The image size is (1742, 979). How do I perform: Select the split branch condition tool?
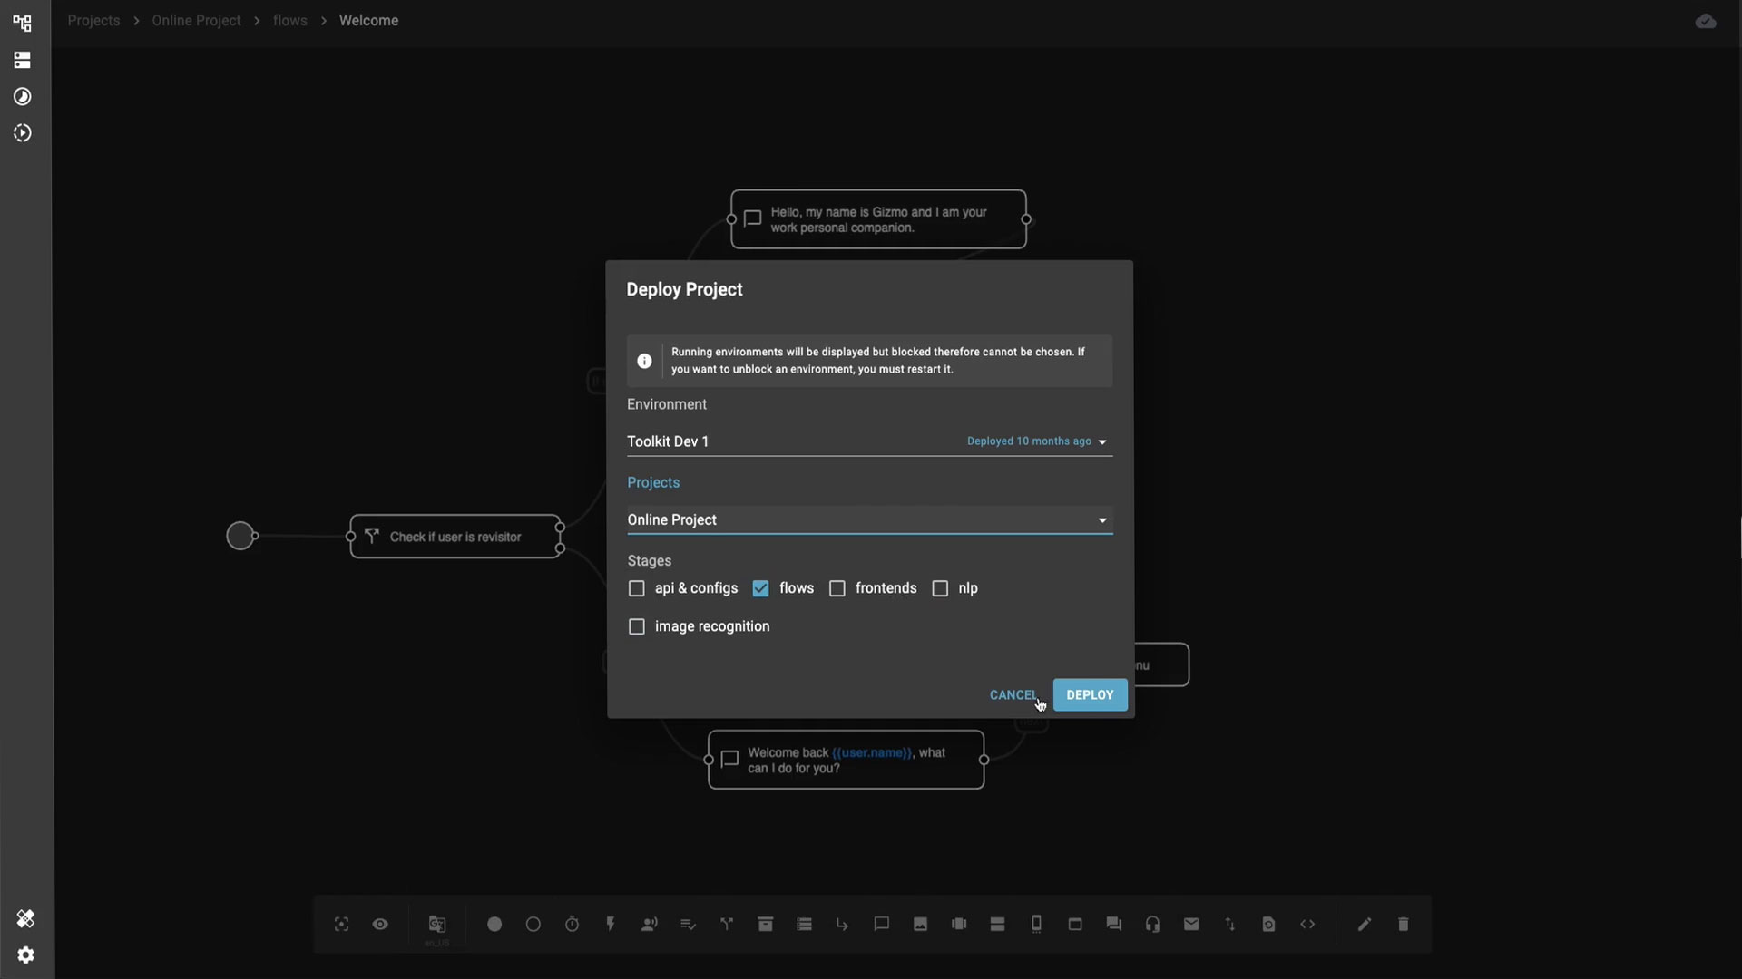pyautogui.click(x=727, y=924)
